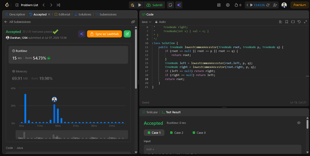Click the Test Result panel scrollbar
This screenshot has width=310, height=156.
coord(307,125)
